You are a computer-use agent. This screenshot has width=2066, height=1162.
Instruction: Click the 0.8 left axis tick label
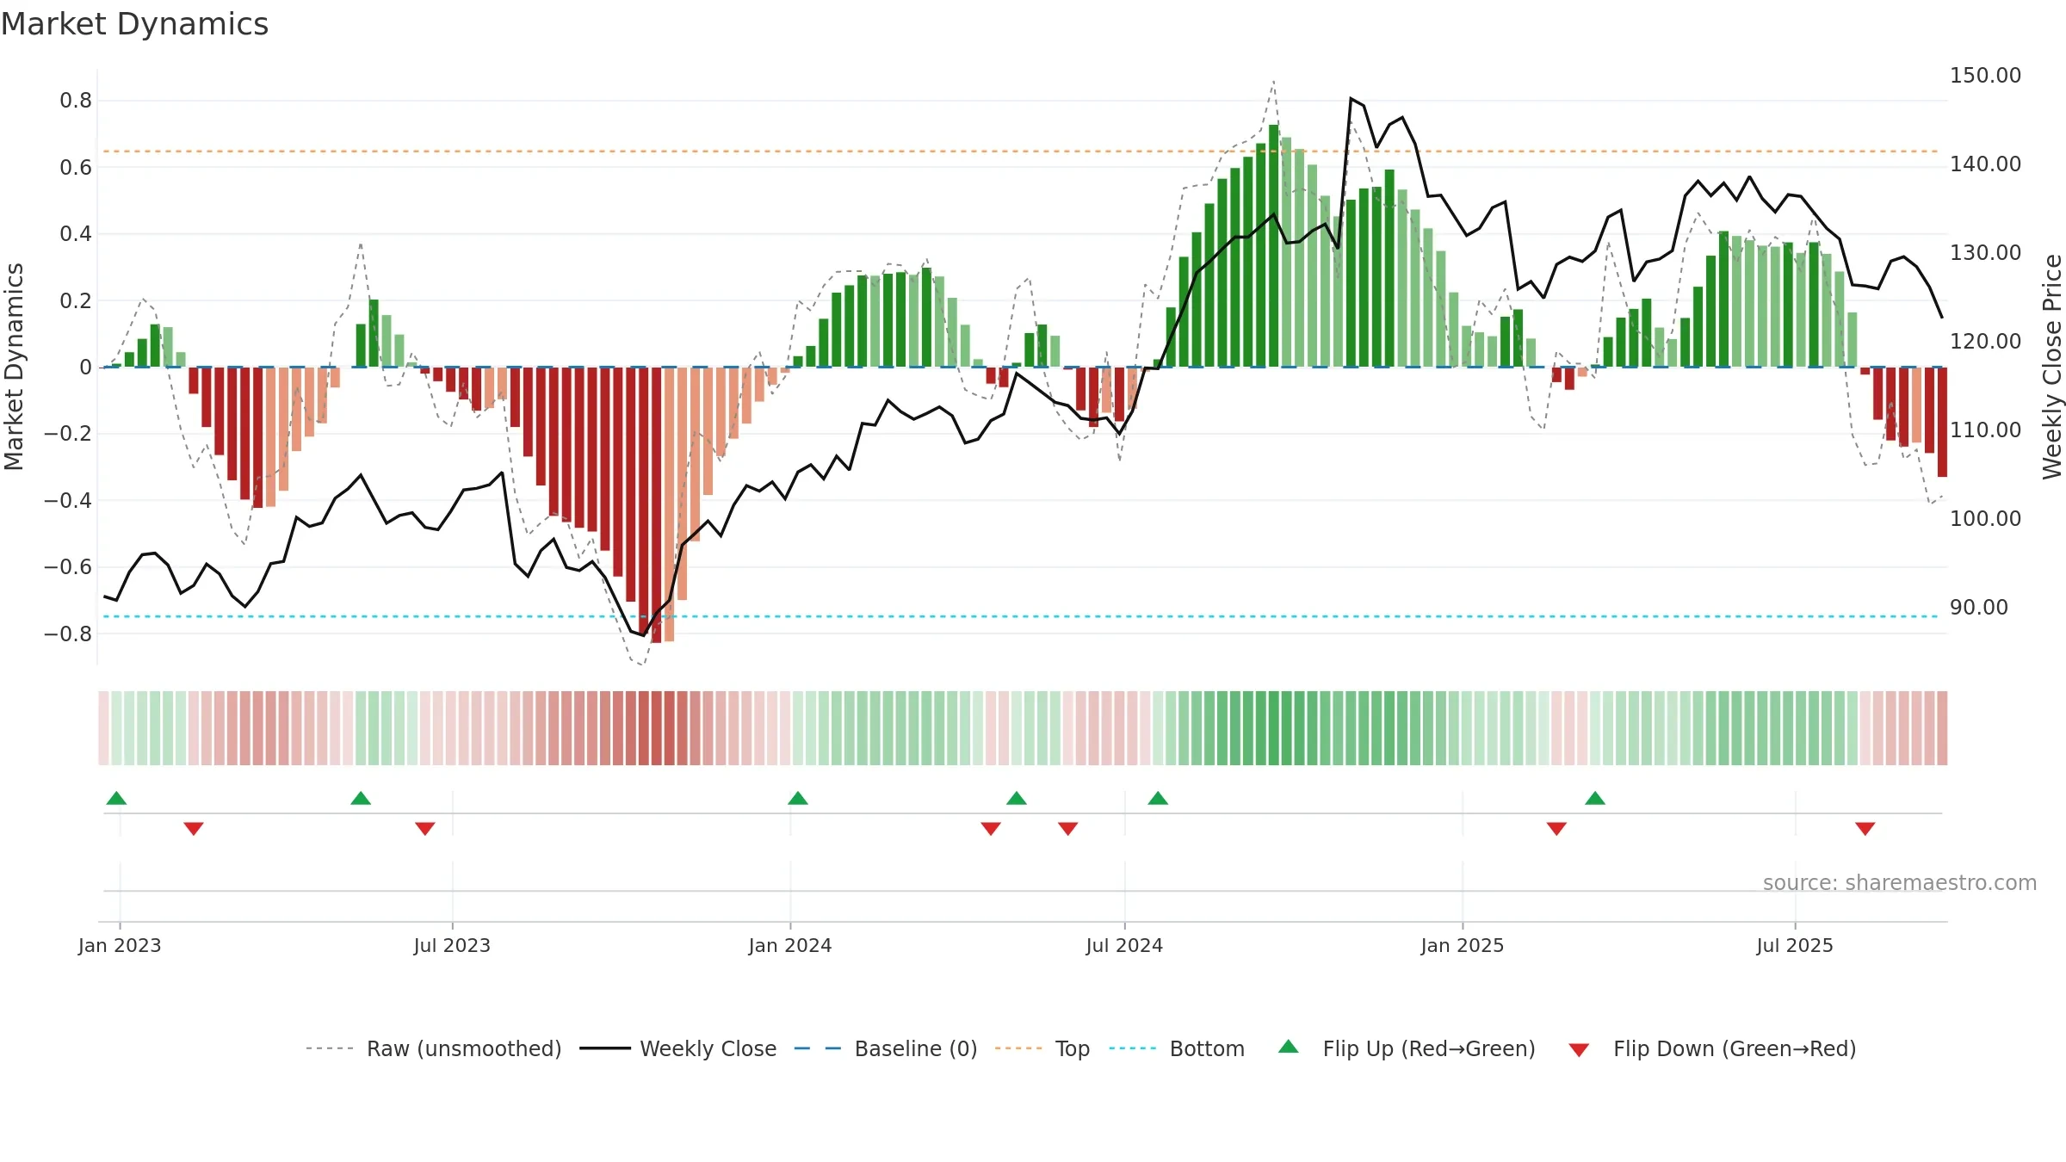click(76, 101)
